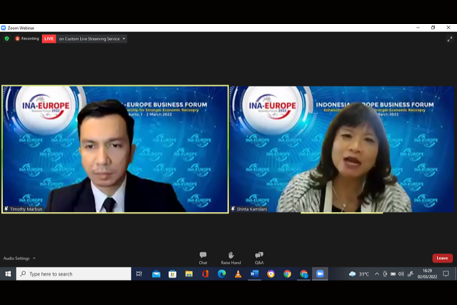Open Task View from the taskbar
The height and width of the screenshot is (305, 457).
tap(139, 274)
